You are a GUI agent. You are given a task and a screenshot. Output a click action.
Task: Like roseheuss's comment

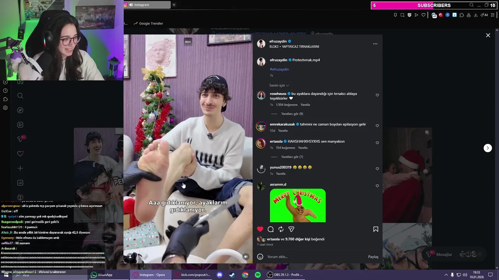[377, 95]
